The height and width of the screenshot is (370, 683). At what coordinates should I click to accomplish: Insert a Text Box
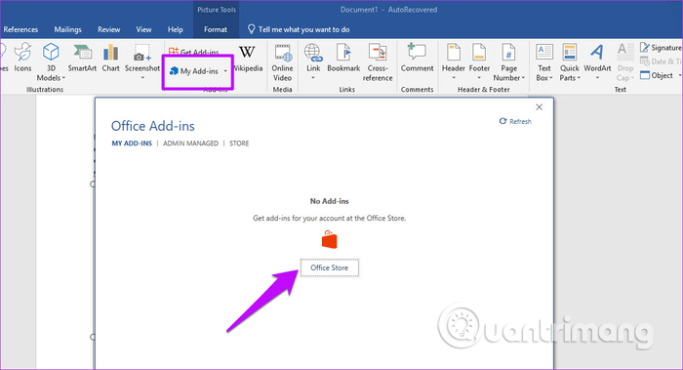click(544, 62)
